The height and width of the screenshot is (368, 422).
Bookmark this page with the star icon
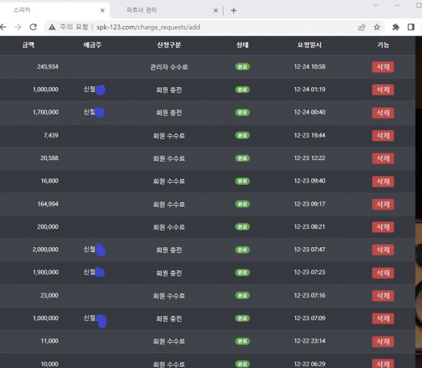tap(377, 27)
